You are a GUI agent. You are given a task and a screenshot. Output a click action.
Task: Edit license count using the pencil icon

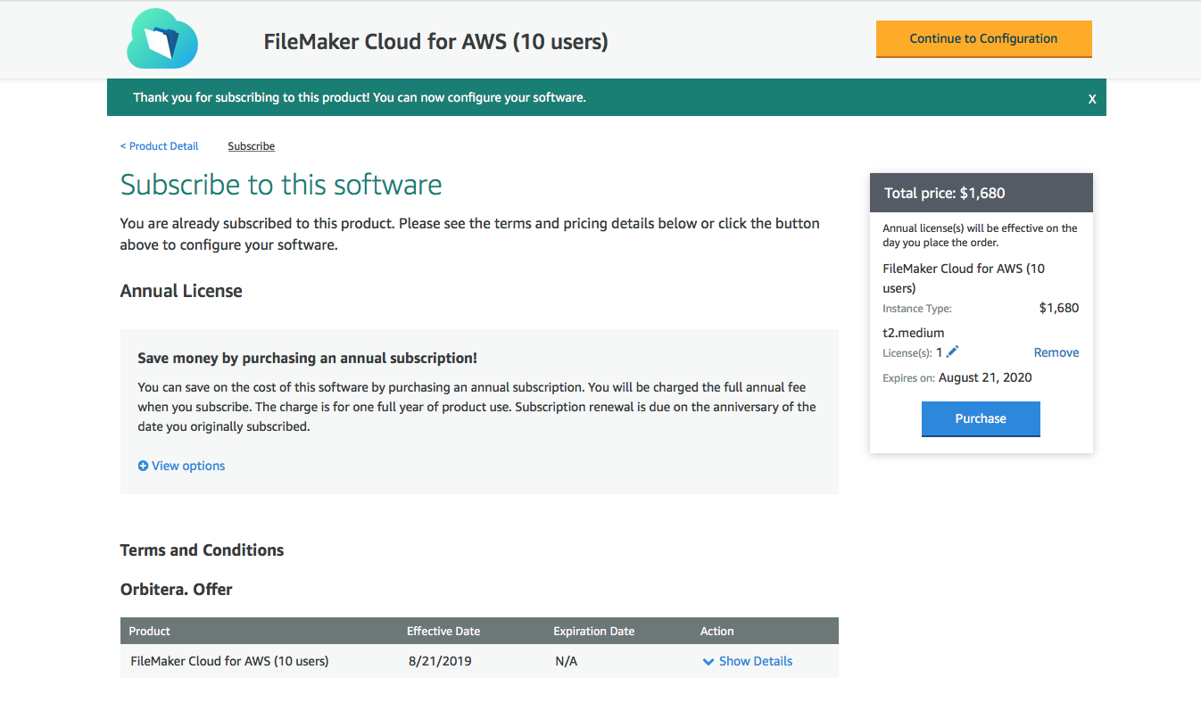[x=951, y=351]
